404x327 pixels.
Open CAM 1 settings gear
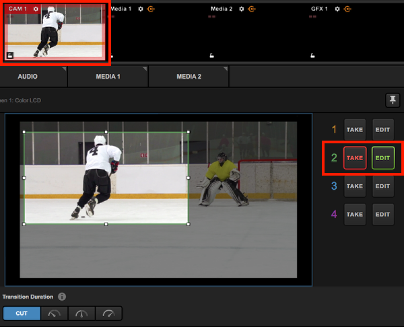coord(36,9)
